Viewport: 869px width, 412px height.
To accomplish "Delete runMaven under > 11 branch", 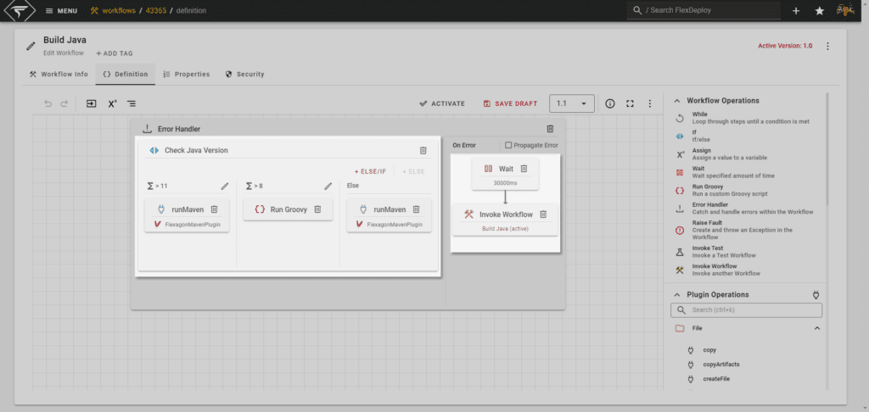I will (x=214, y=209).
